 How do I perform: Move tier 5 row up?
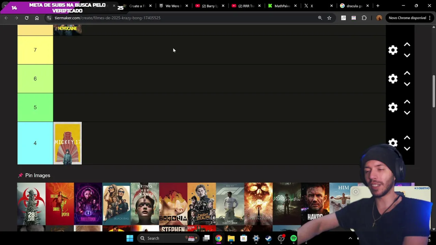(x=407, y=102)
